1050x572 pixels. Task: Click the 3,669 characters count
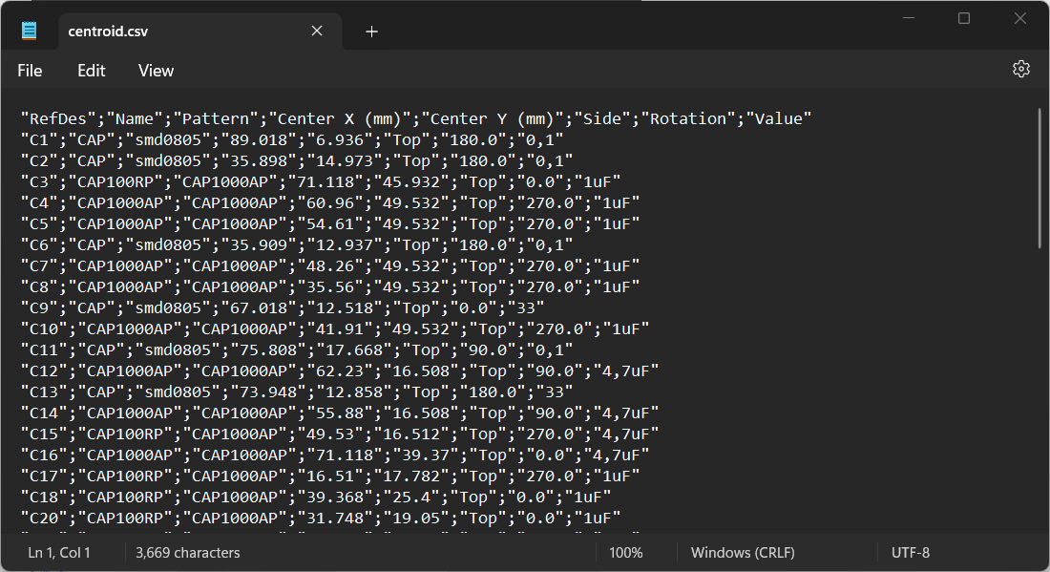pos(187,553)
